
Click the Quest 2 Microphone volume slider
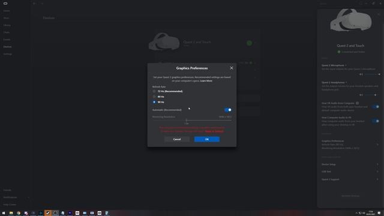coord(372,74)
